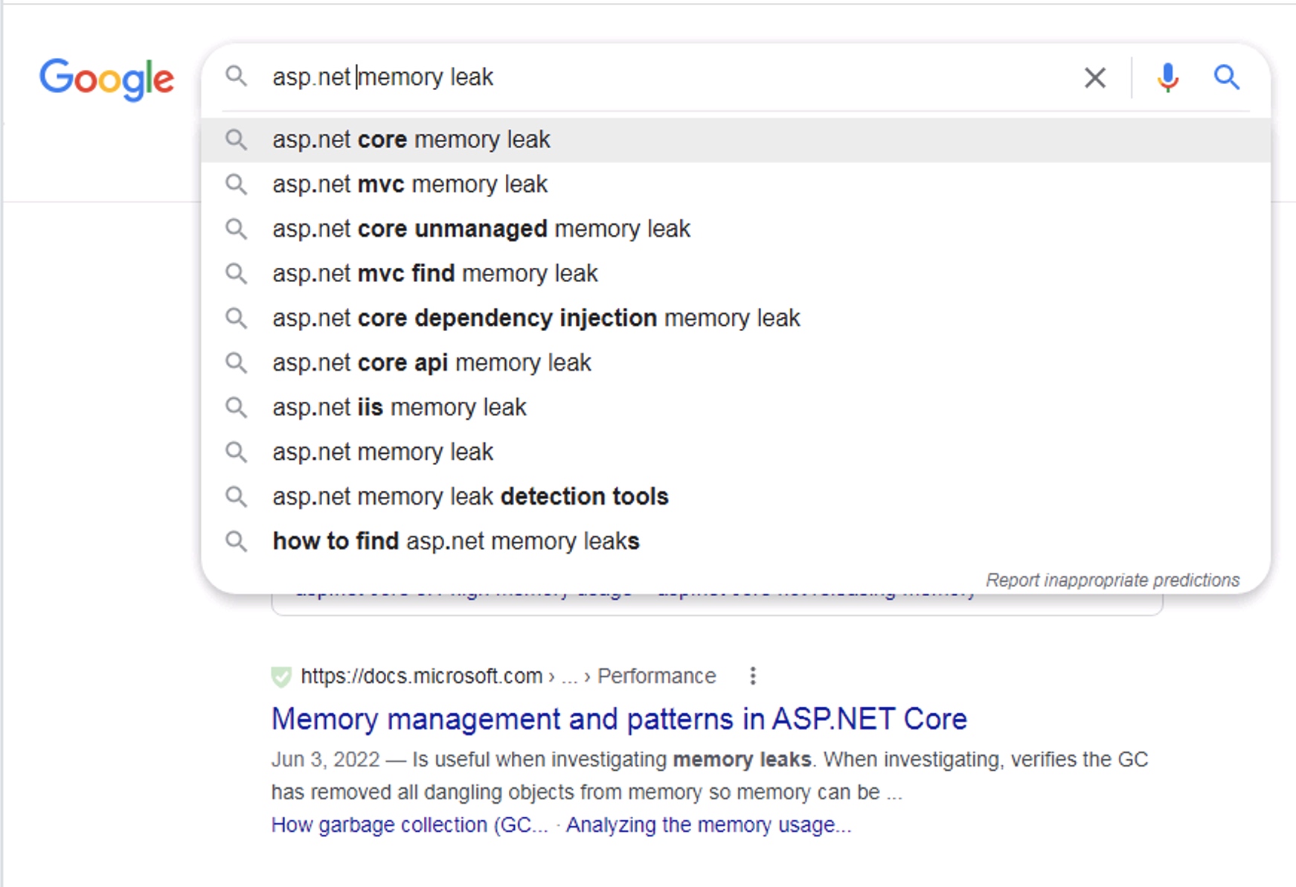The image size is (1296, 887).
Task: Click the Google logo
Action: 106,79
